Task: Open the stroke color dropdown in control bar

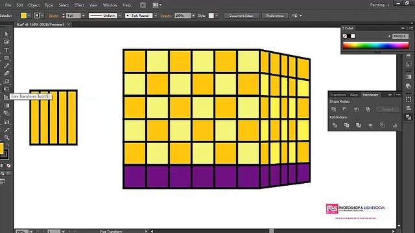Action: (x=42, y=16)
